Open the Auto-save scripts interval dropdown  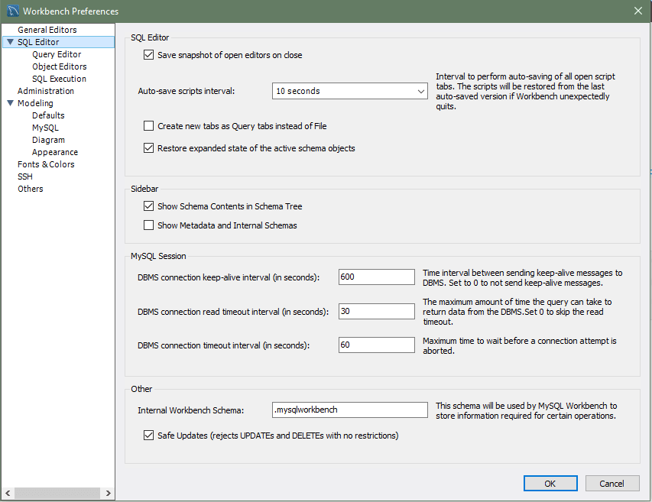coord(350,91)
